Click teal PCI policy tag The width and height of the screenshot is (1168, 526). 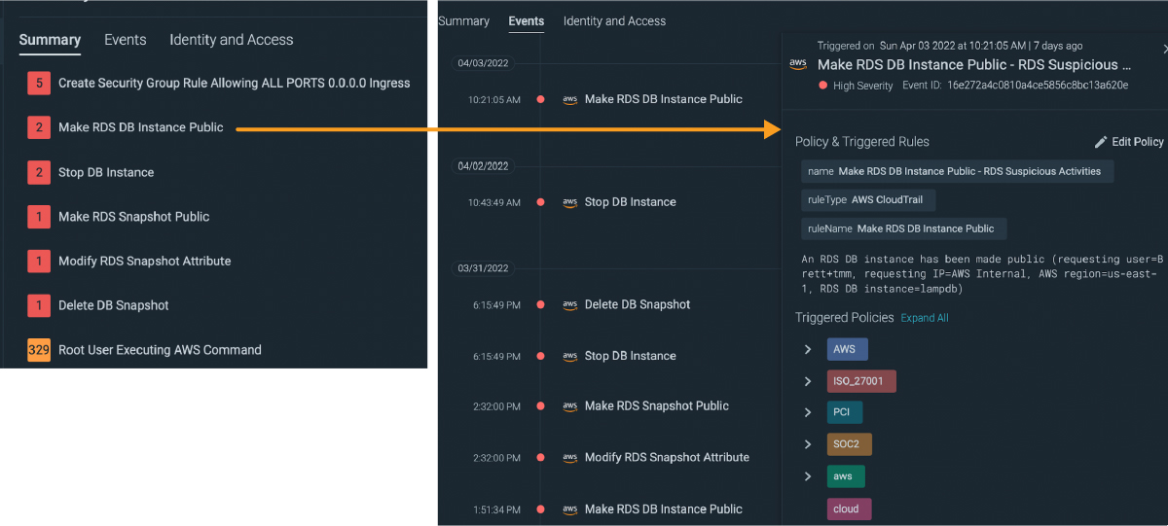tap(844, 412)
